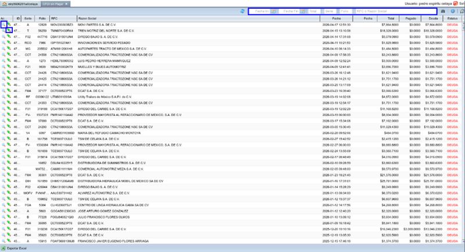Open magnifier for AUTOPARTES TRACTO DE MEXICO row
The width and height of the screenshot is (465, 252).
click(3, 49)
